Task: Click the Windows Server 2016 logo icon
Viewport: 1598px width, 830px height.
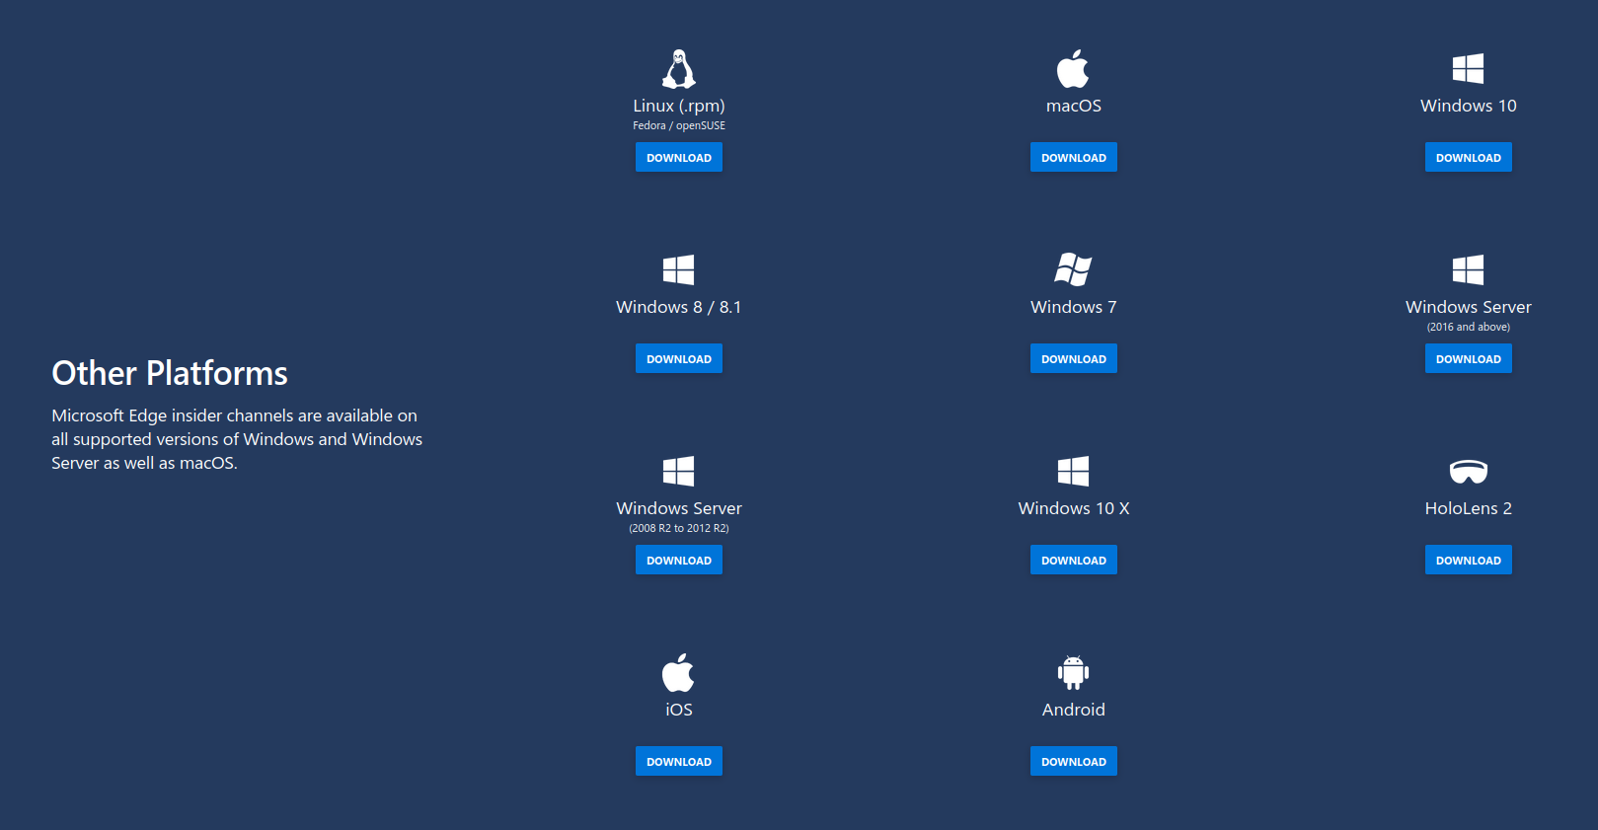Action: tap(1468, 269)
